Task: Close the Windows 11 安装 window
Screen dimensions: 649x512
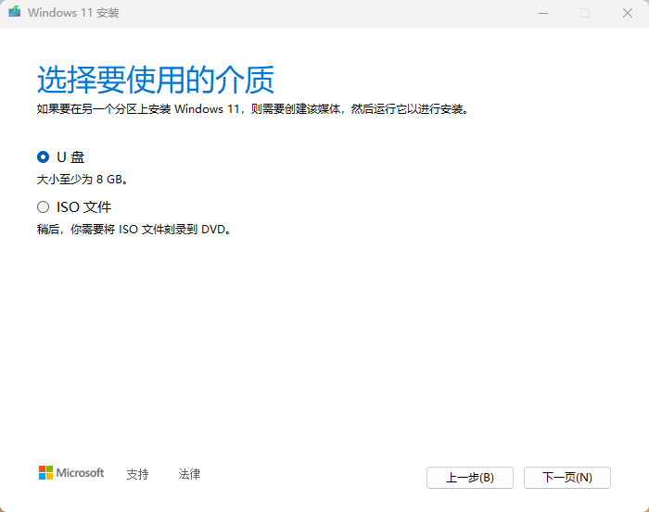Action: pos(628,13)
